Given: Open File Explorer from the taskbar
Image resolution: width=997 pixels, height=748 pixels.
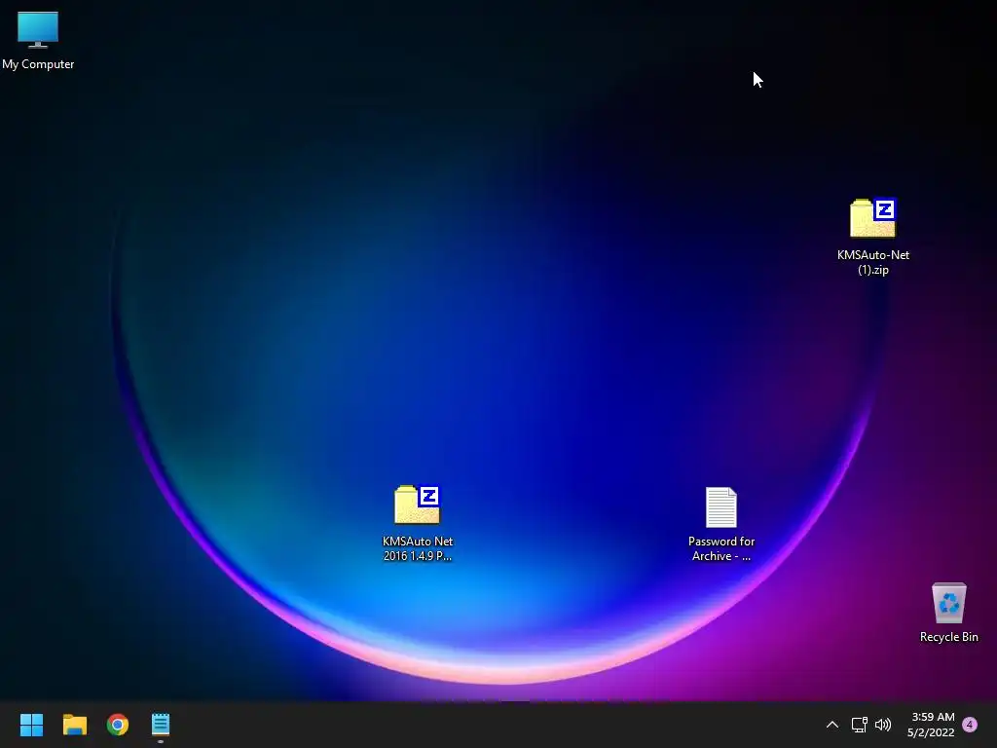Looking at the screenshot, I should 74,725.
